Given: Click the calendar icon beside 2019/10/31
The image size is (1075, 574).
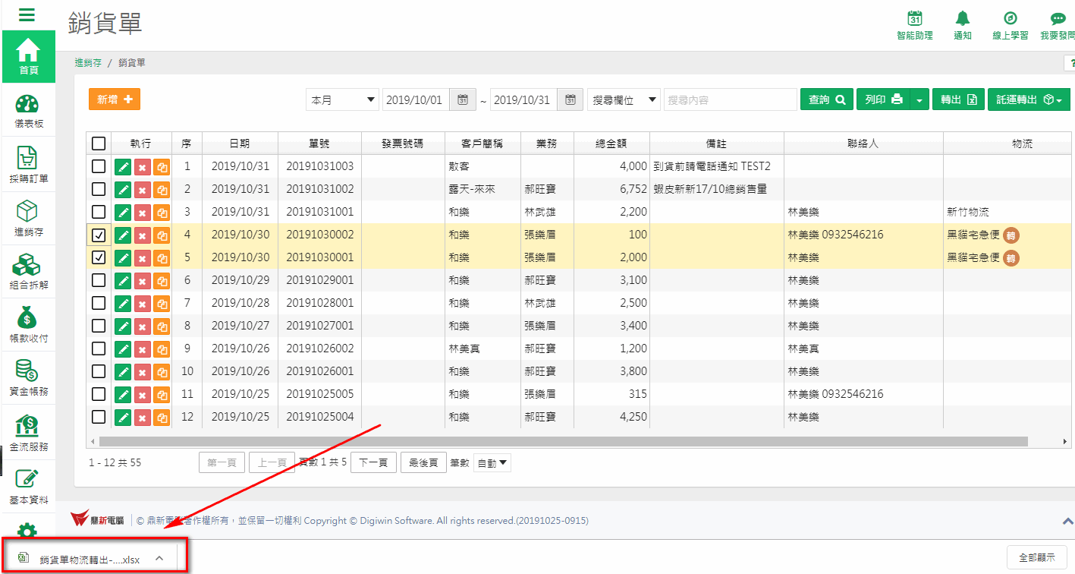Looking at the screenshot, I should pos(571,99).
